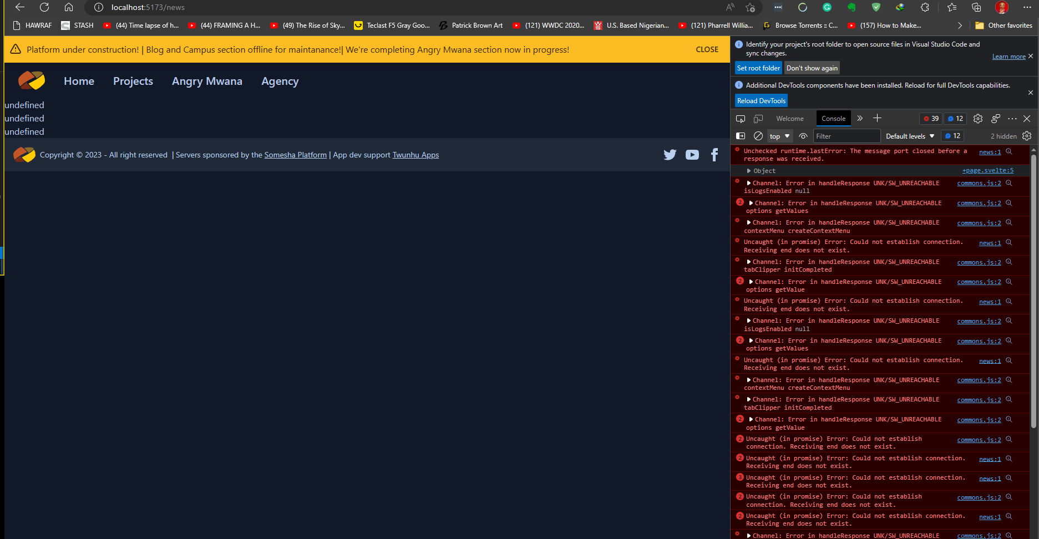The height and width of the screenshot is (539, 1039).
Task: Follow the Learn more link
Action: coord(1008,57)
